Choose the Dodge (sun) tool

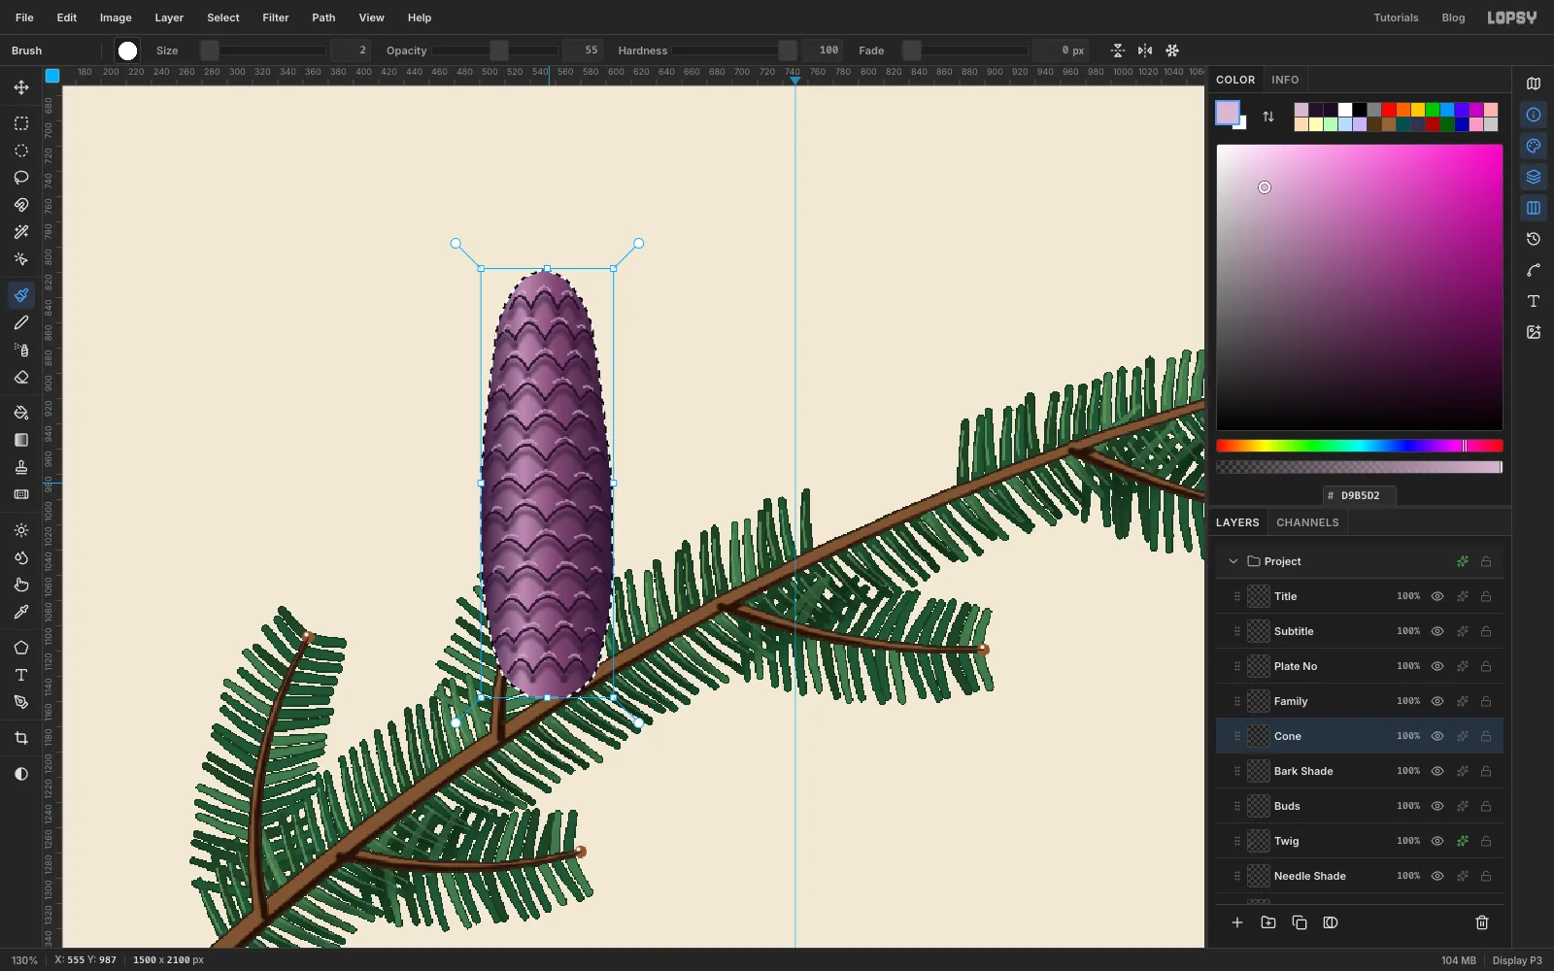[x=21, y=530]
